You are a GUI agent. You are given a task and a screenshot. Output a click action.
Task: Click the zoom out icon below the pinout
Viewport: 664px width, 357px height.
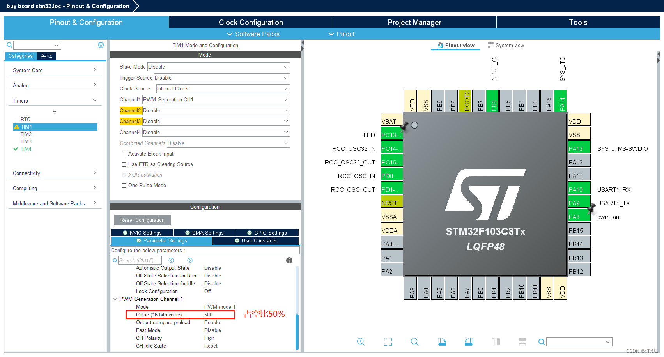click(x=414, y=342)
